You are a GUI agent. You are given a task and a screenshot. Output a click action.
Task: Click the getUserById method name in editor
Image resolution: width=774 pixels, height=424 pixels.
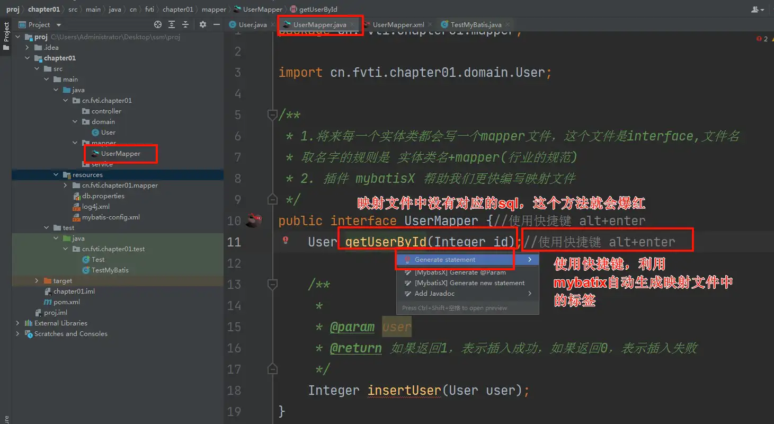pyautogui.click(x=386, y=242)
